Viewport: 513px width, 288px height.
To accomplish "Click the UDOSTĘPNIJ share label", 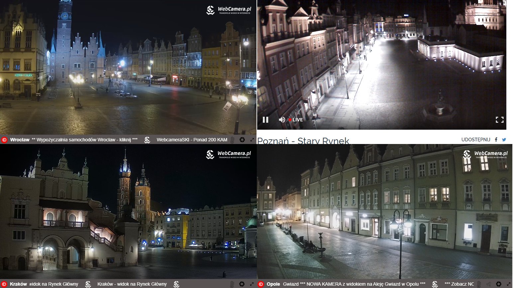I will tap(475, 140).
